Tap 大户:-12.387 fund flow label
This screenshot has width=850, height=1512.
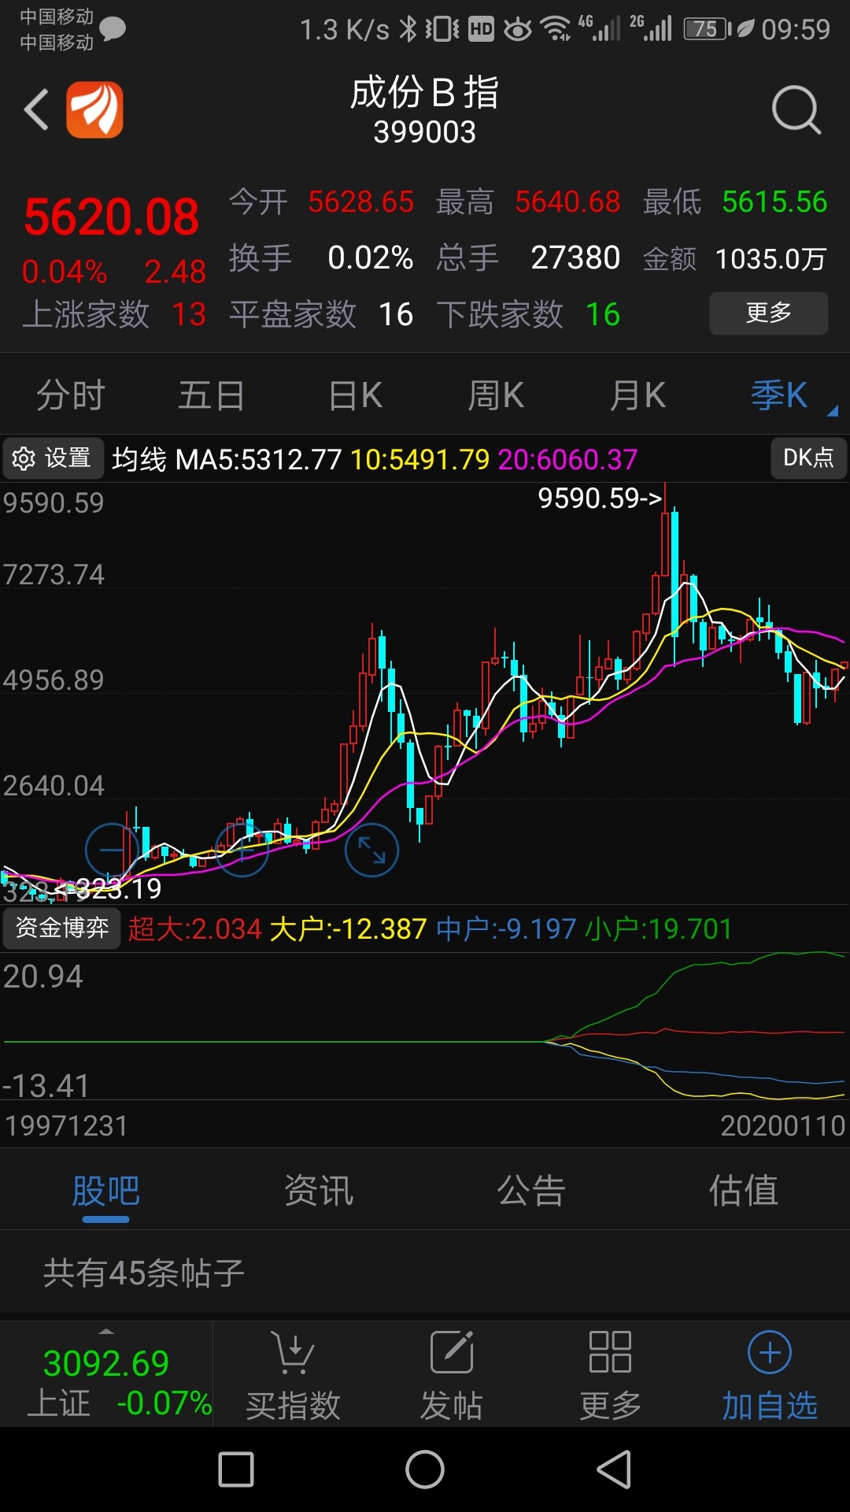(x=348, y=929)
